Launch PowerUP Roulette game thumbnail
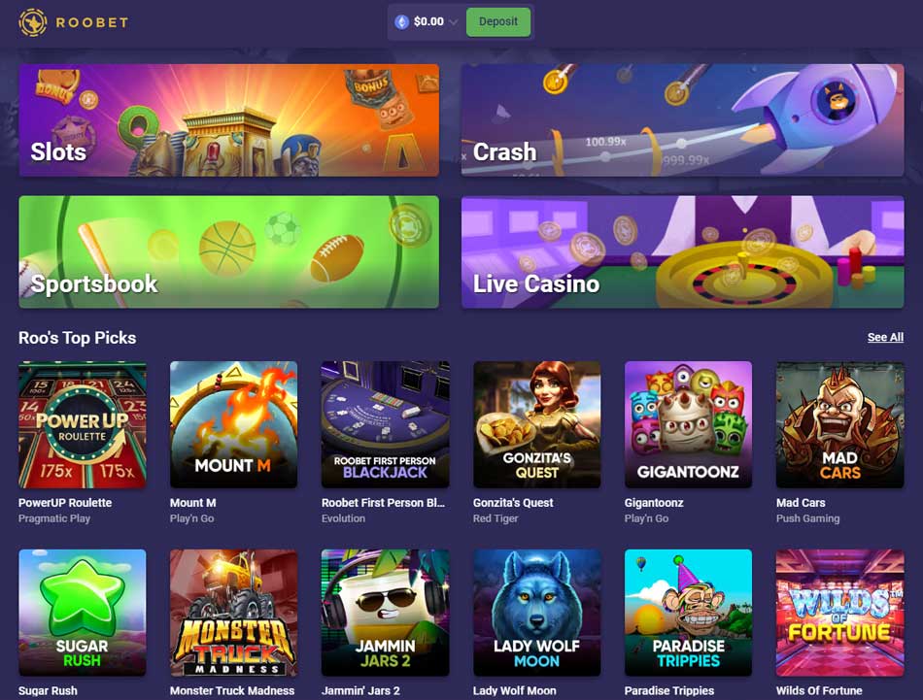This screenshot has height=700, width=923. [x=83, y=424]
